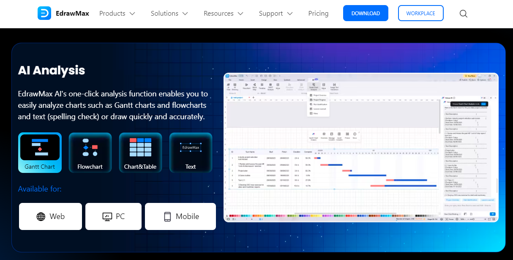Click the WORKPLACE button
This screenshot has height=260, width=513.
(420, 13)
